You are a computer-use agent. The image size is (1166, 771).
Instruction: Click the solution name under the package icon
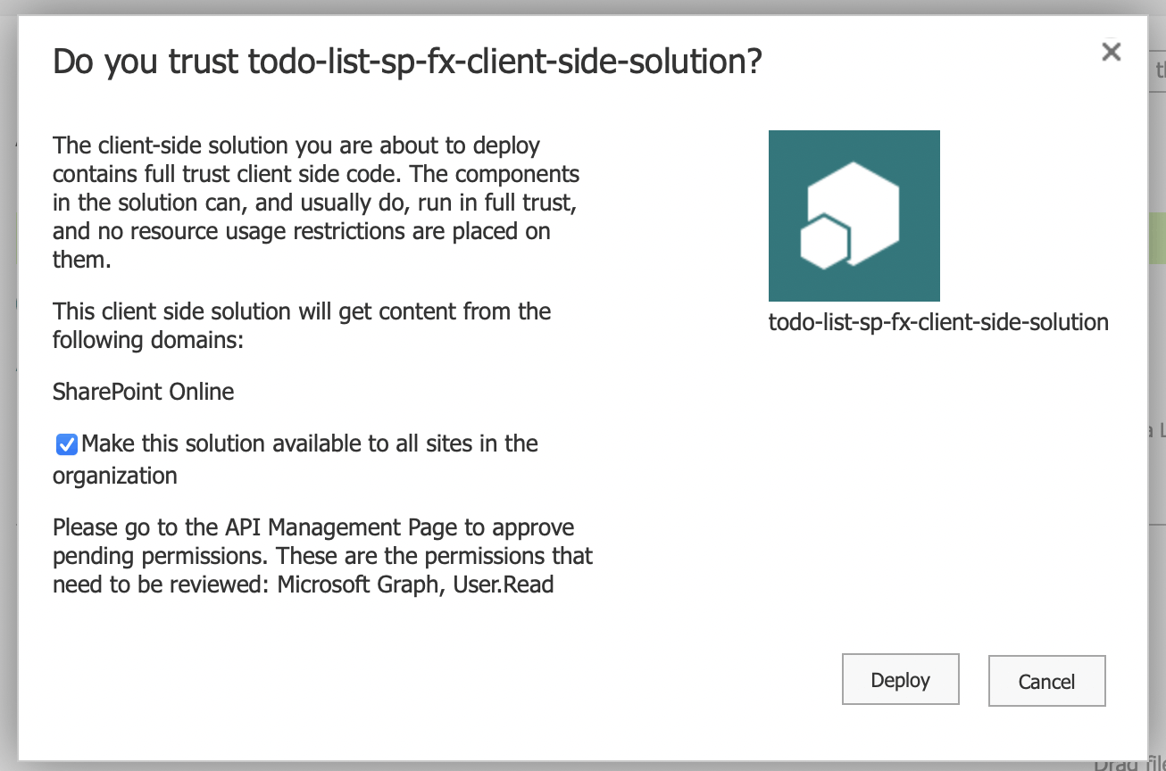click(x=938, y=322)
